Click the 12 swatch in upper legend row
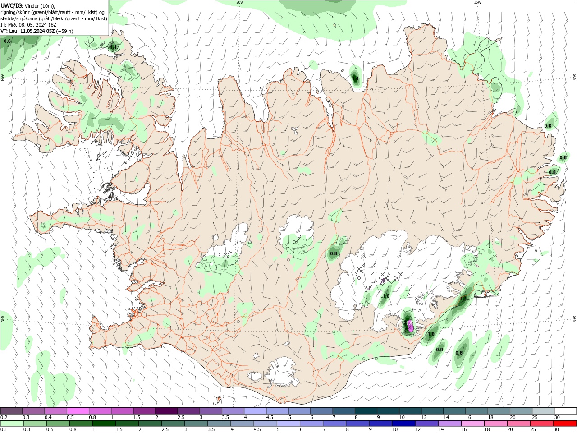 432,411
